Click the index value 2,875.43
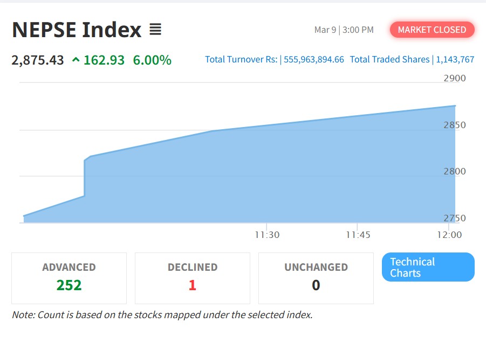Screen dimensions: 486x351 point(38,60)
